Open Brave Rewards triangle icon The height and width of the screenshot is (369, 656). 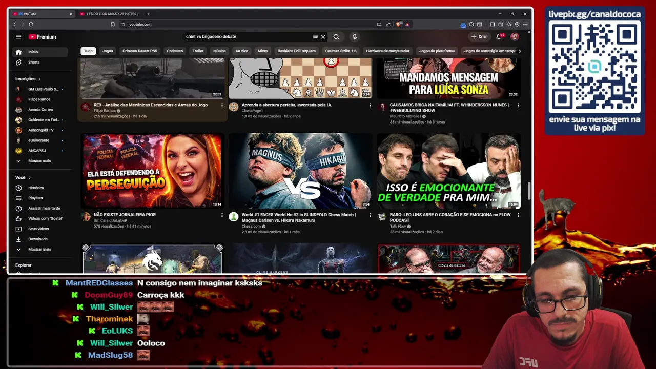tap(407, 24)
